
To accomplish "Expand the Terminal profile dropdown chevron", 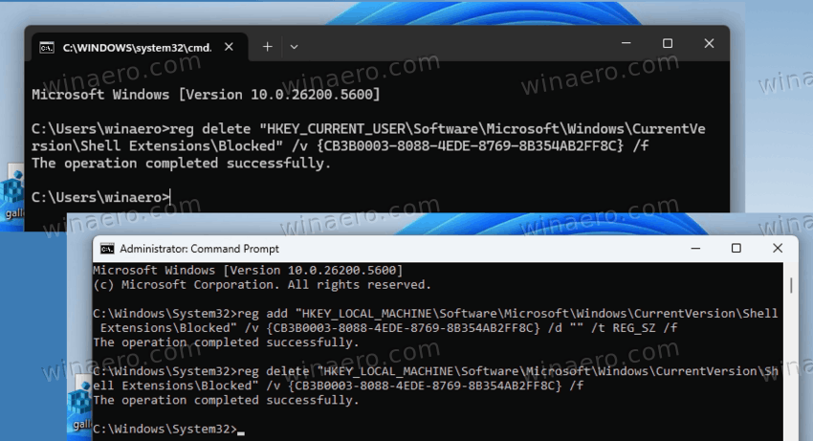I will (x=294, y=47).
